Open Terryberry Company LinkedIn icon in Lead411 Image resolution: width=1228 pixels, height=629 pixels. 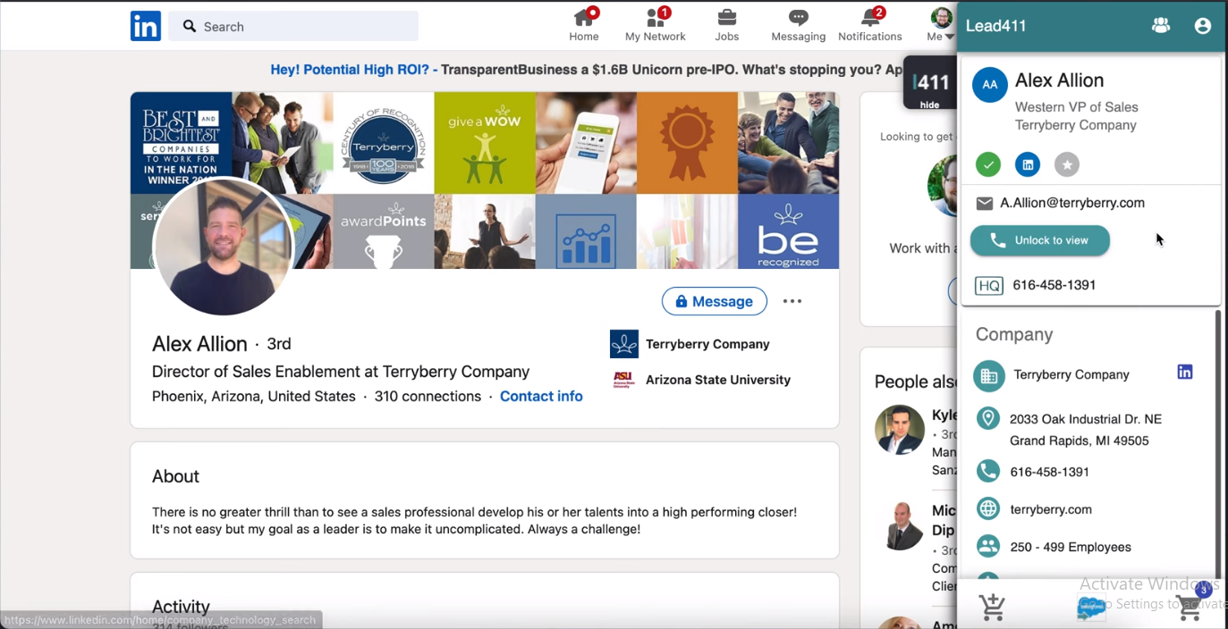1185,373
